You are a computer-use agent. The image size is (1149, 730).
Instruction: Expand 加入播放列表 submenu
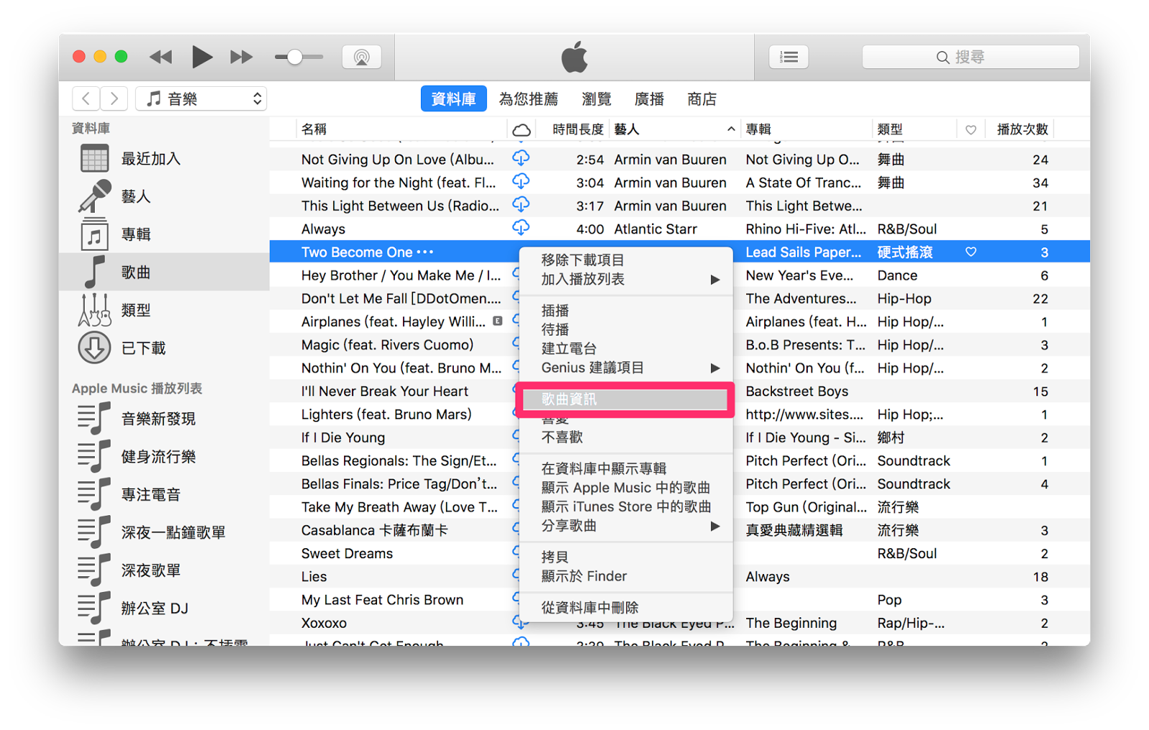625,279
